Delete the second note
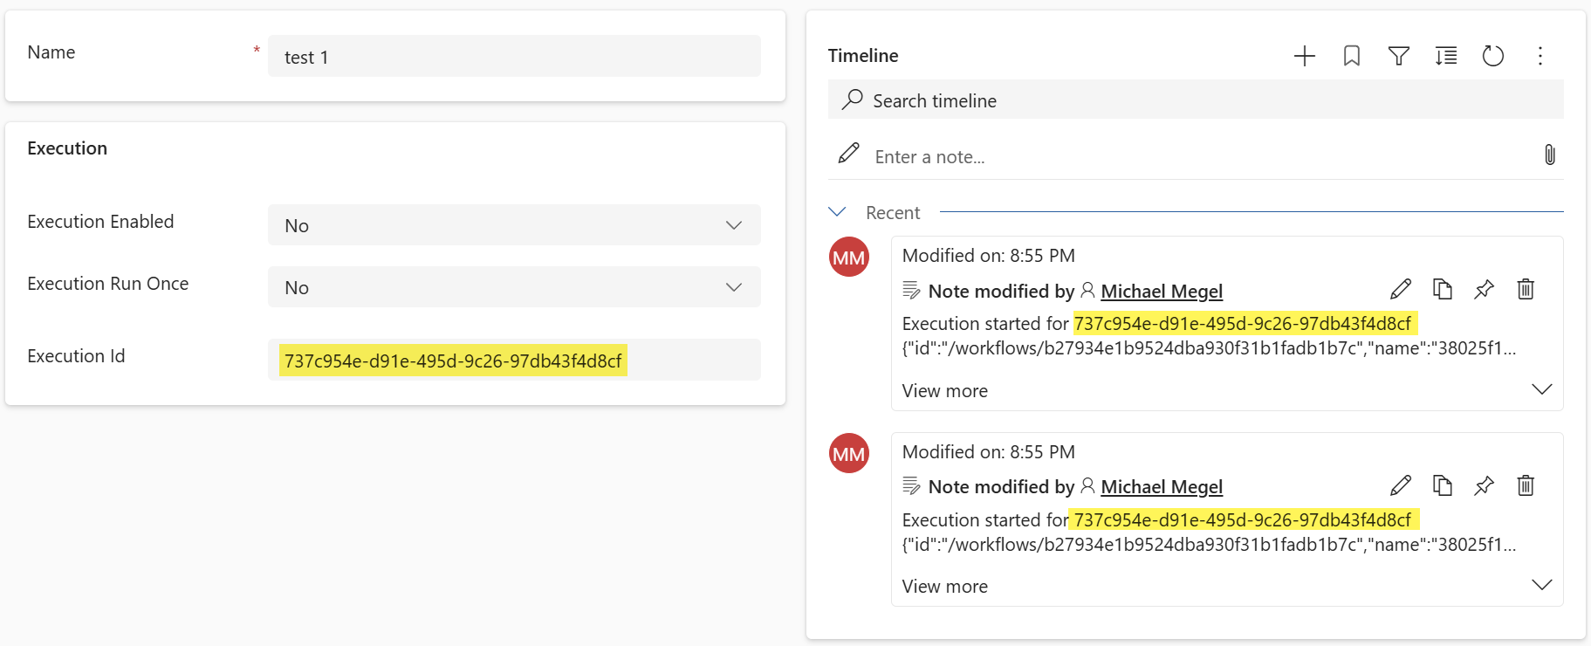 click(1526, 485)
